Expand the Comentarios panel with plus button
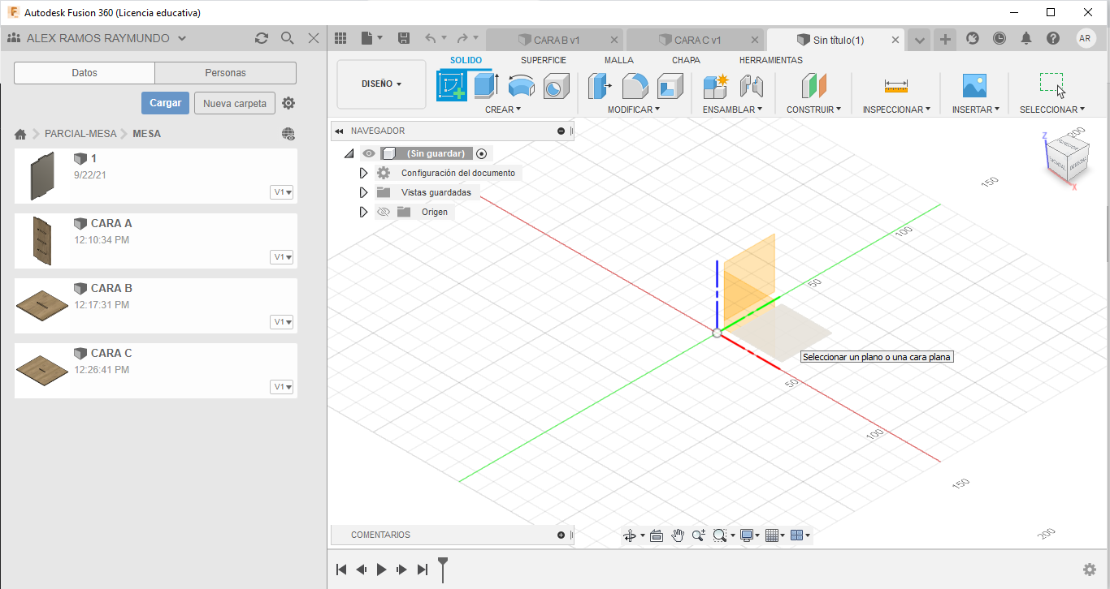 561,535
